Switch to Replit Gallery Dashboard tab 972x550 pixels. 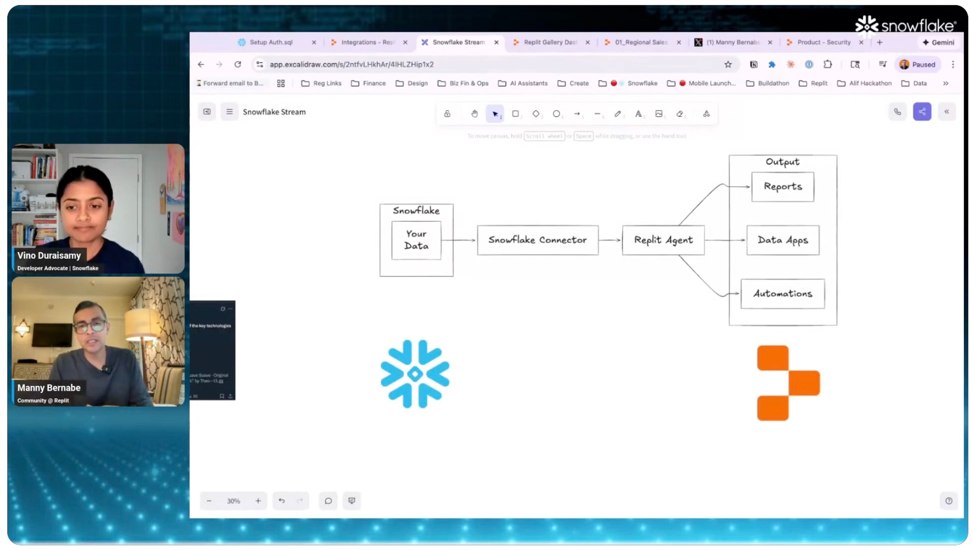pyautogui.click(x=550, y=42)
